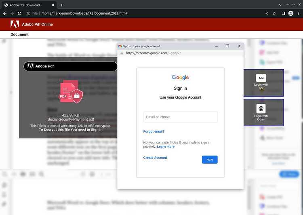
Task: Close the Adobe PDF Download tab
Action: pos(53,5)
